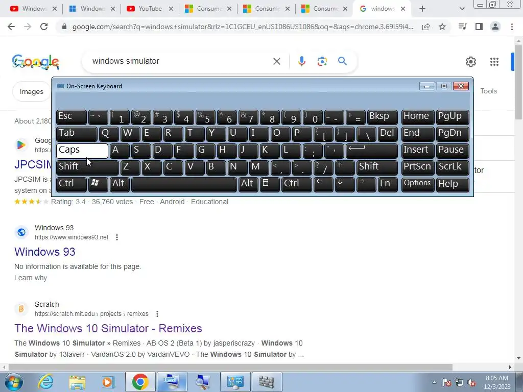Open the Chrome profile avatar
The image size is (523, 392).
495,27
